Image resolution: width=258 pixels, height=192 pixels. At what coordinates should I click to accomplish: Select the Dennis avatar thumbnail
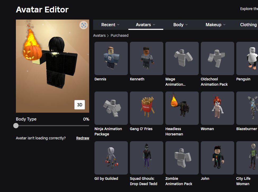tap(111, 58)
